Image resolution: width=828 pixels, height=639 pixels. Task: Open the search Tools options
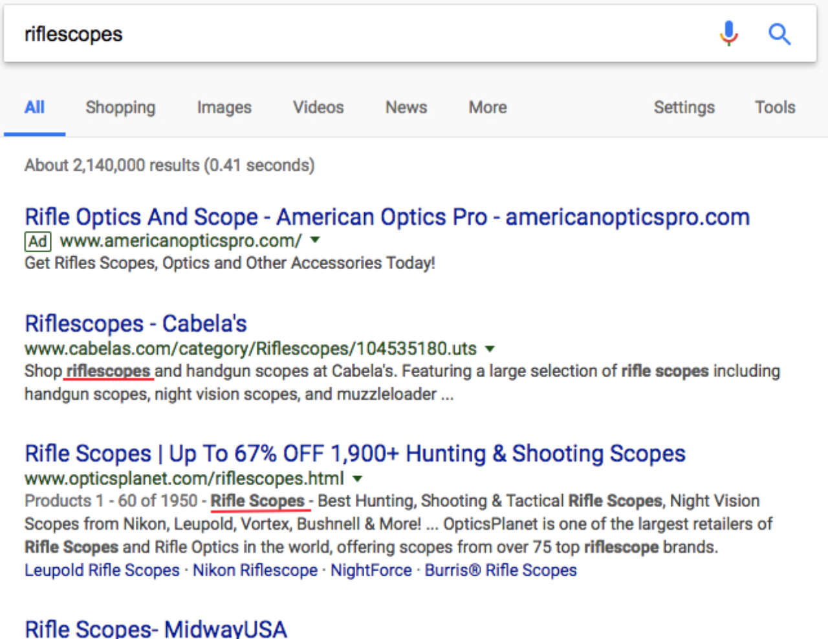point(775,107)
